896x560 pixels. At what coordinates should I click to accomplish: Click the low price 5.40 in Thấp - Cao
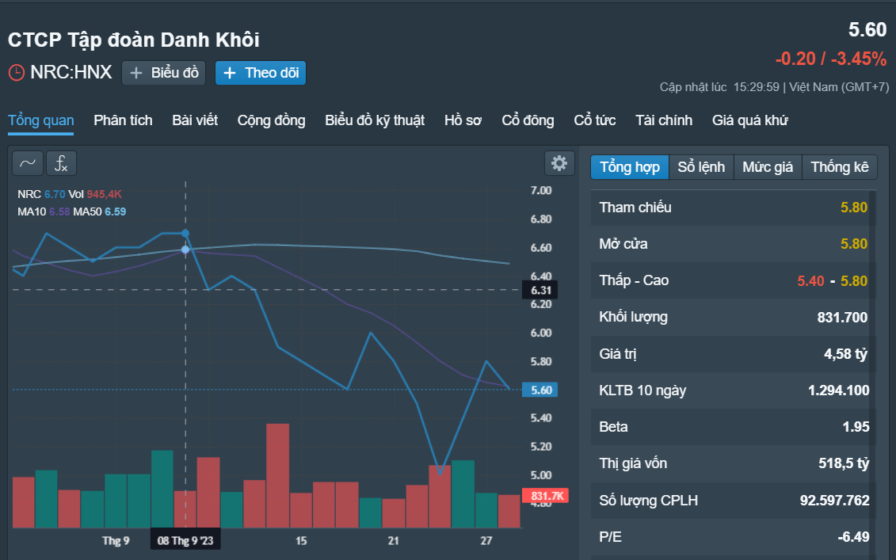(811, 280)
